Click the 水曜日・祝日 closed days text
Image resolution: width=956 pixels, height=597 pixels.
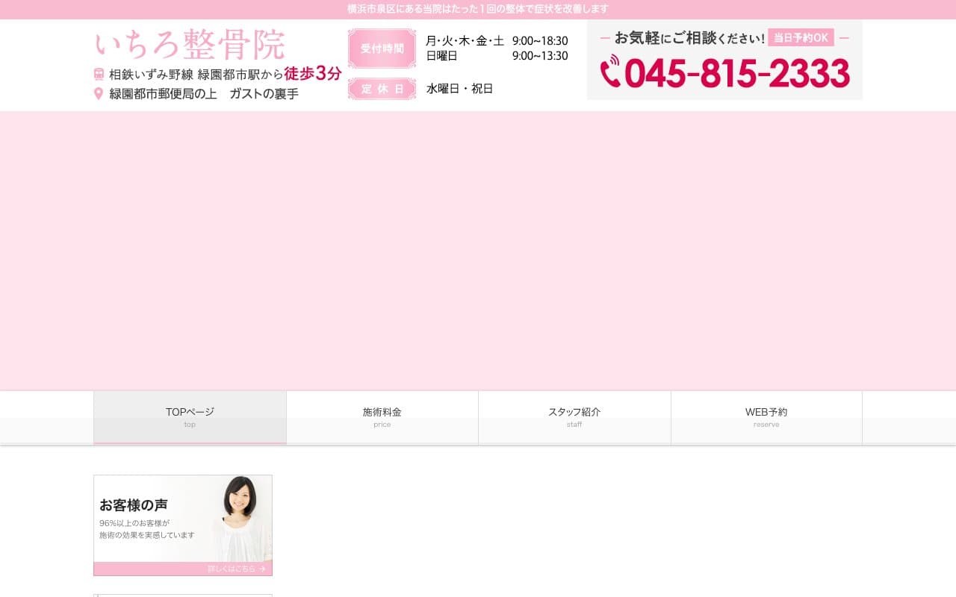coord(459,89)
